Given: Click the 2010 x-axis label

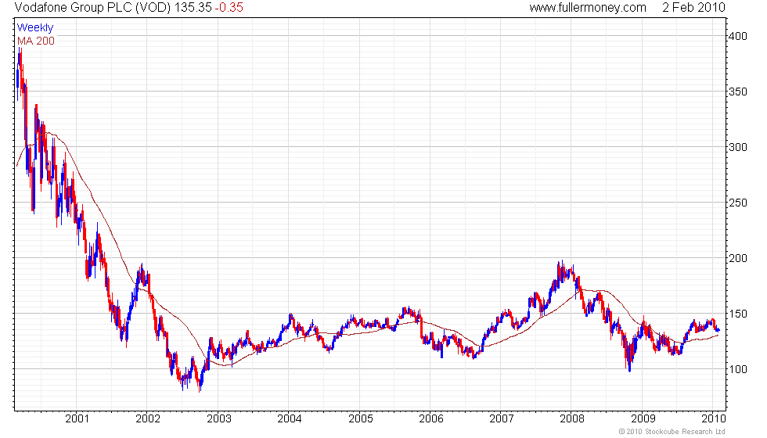Looking at the screenshot, I should pos(714,418).
